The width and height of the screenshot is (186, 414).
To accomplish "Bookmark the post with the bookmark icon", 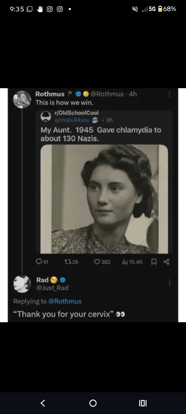I will (x=154, y=262).
